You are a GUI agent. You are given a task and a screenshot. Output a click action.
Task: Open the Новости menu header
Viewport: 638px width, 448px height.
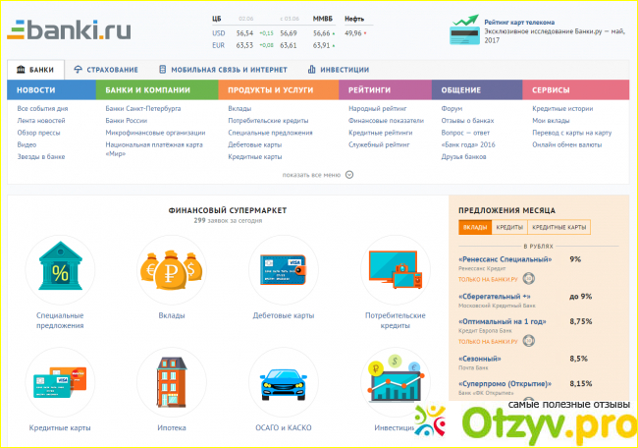click(x=36, y=90)
